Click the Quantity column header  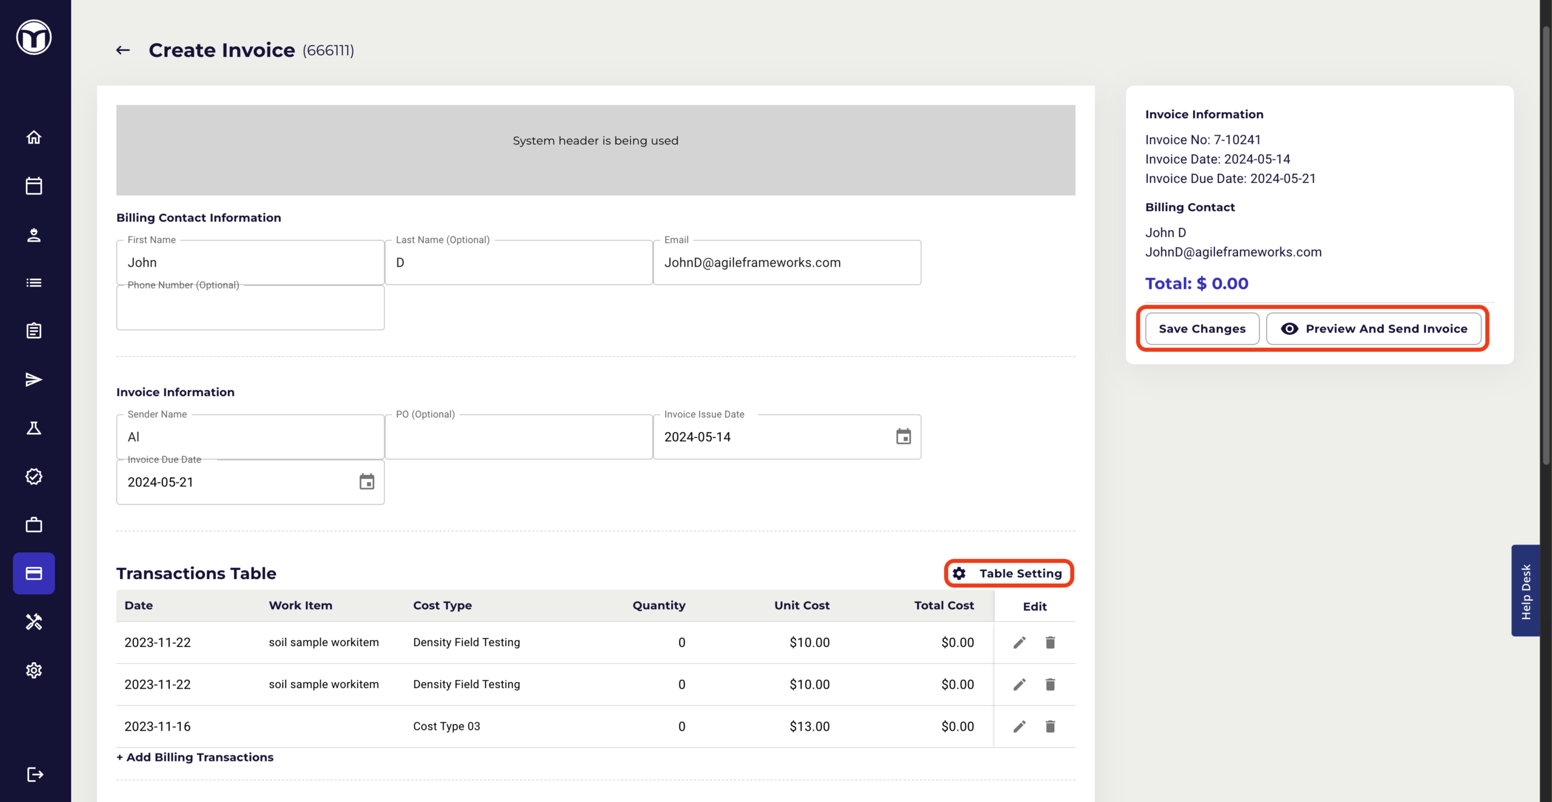[659, 605]
